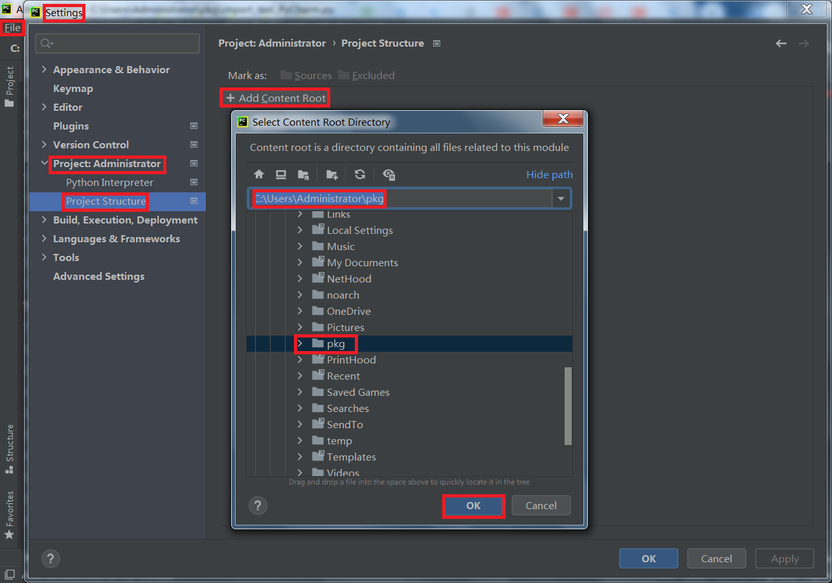Open the Structure tool window on left edge
Viewport: 832px width, 583px height.
pos(9,448)
